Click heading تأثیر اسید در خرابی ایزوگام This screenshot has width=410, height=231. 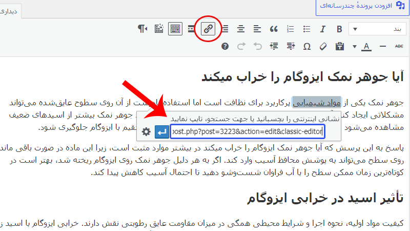coord(325,198)
